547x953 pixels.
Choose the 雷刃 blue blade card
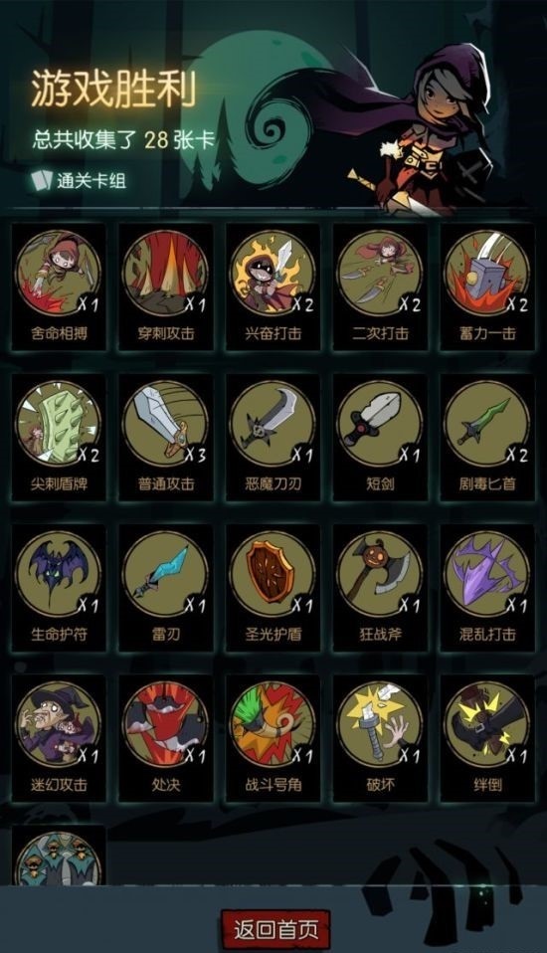[166, 588]
